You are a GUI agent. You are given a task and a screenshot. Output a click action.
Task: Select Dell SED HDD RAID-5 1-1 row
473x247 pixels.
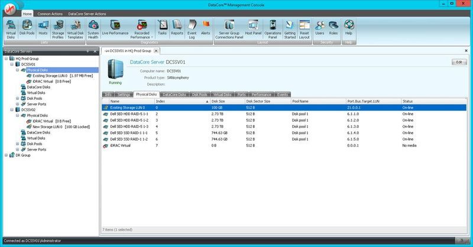click(x=284, y=114)
